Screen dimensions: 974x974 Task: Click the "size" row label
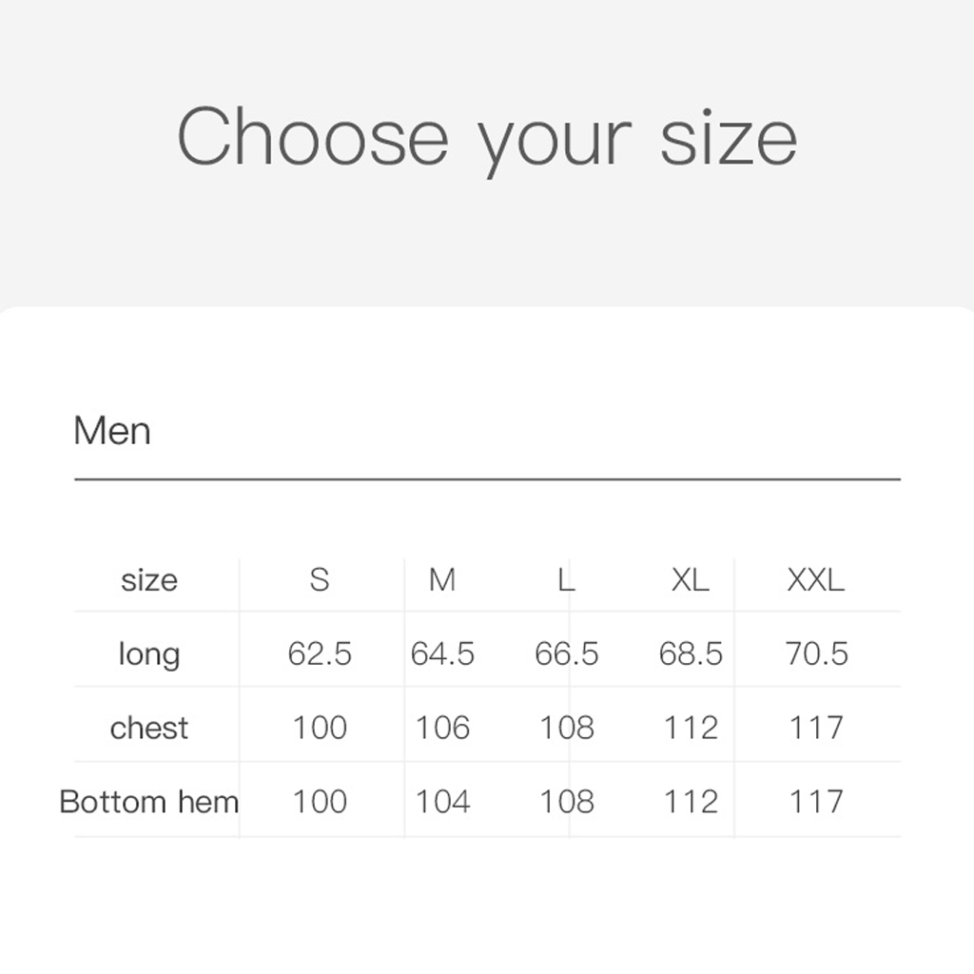[149, 579]
